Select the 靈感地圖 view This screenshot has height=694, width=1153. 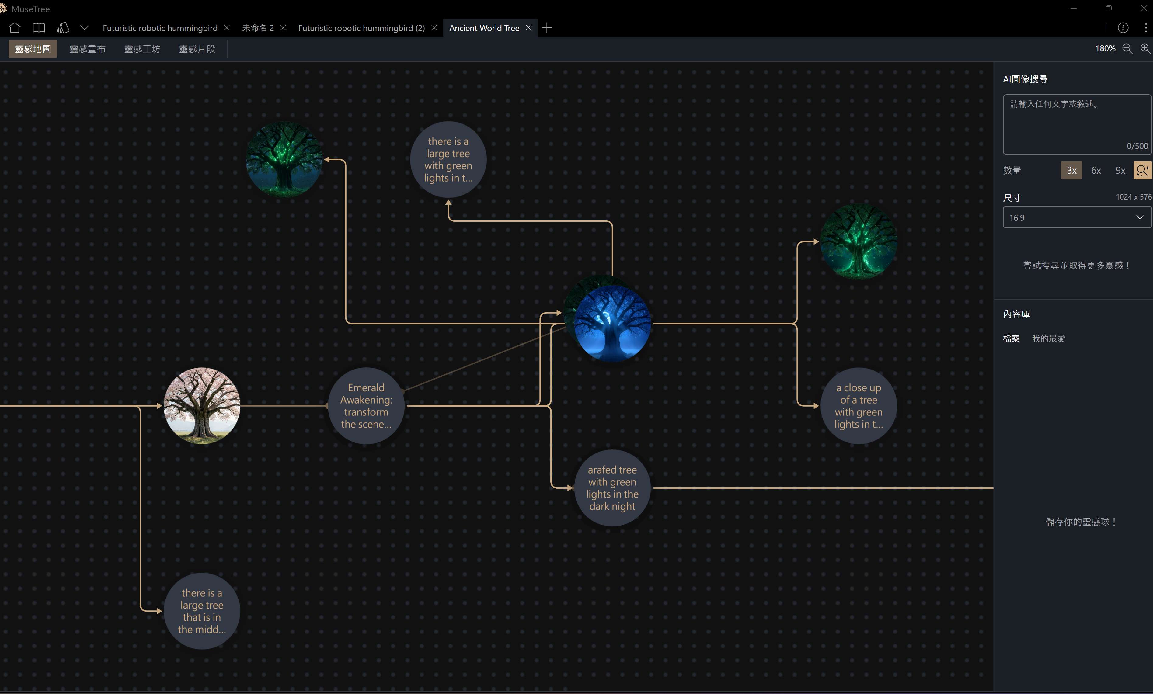point(33,49)
